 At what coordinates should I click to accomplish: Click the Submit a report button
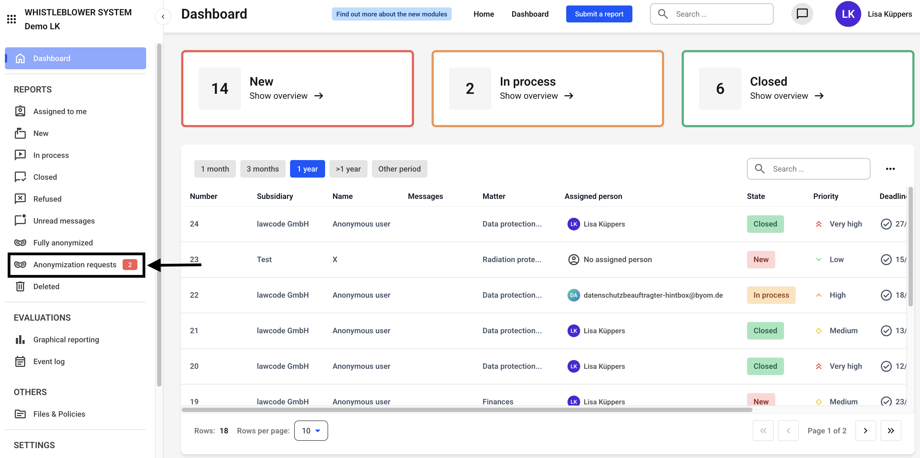click(x=598, y=14)
